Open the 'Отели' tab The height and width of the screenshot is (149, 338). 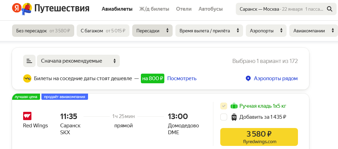[x=184, y=9]
